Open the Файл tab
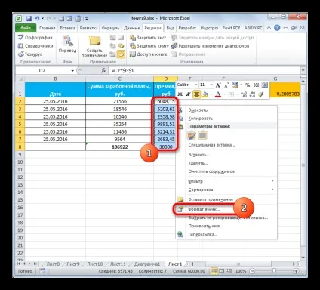 26,28
